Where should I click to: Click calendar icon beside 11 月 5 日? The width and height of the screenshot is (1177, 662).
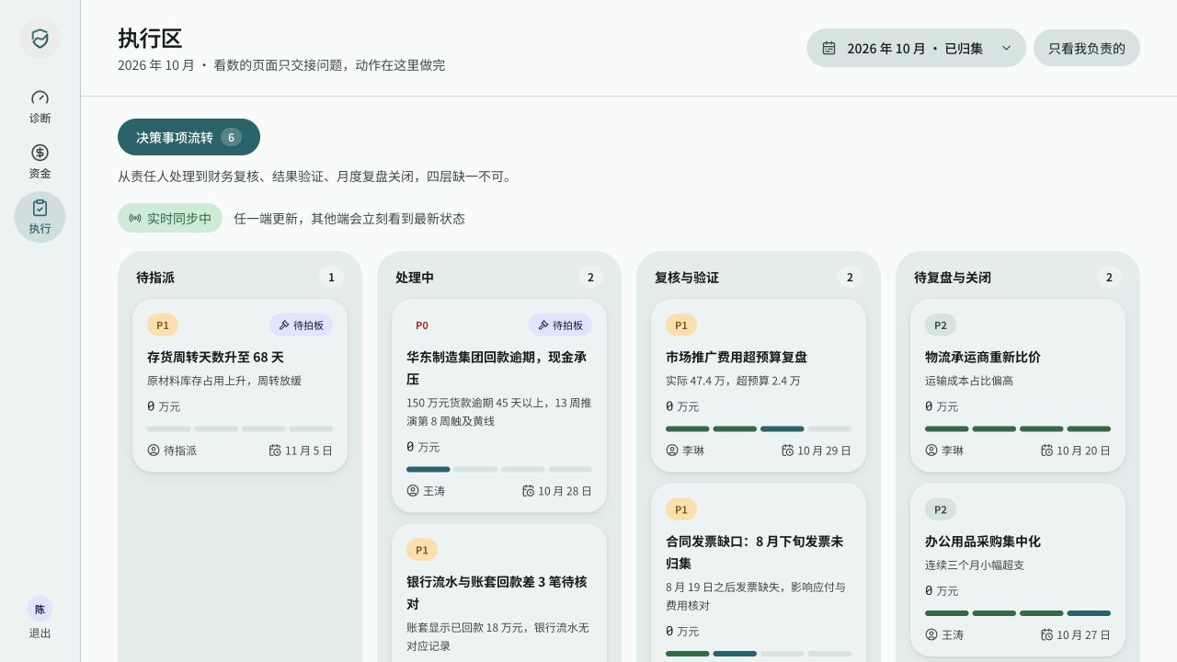pyautogui.click(x=275, y=451)
